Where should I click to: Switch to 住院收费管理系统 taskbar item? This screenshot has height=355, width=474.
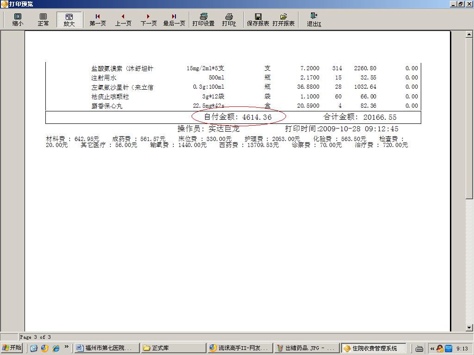(374, 348)
